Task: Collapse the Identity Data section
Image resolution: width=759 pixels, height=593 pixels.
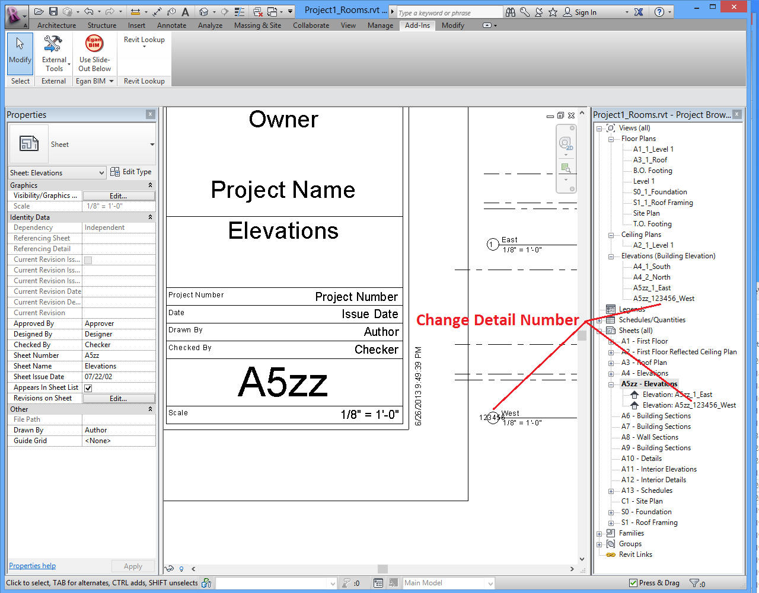Action: coord(150,217)
